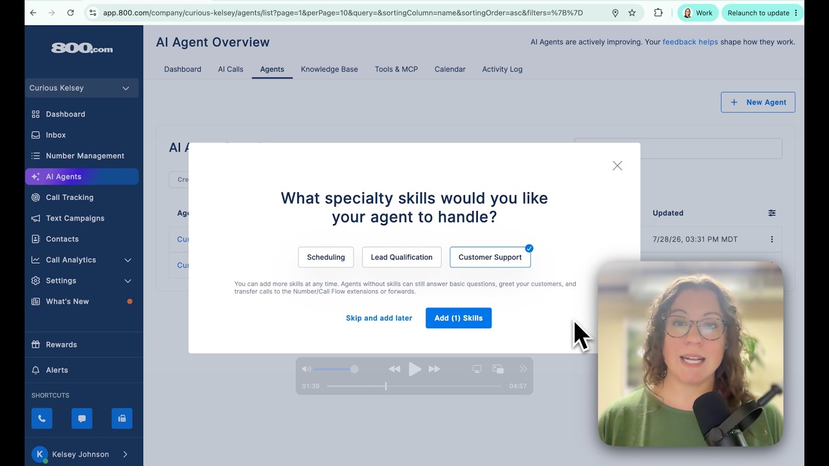Click the site info icon in address bar
829x466 pixels.
(93, 12)
